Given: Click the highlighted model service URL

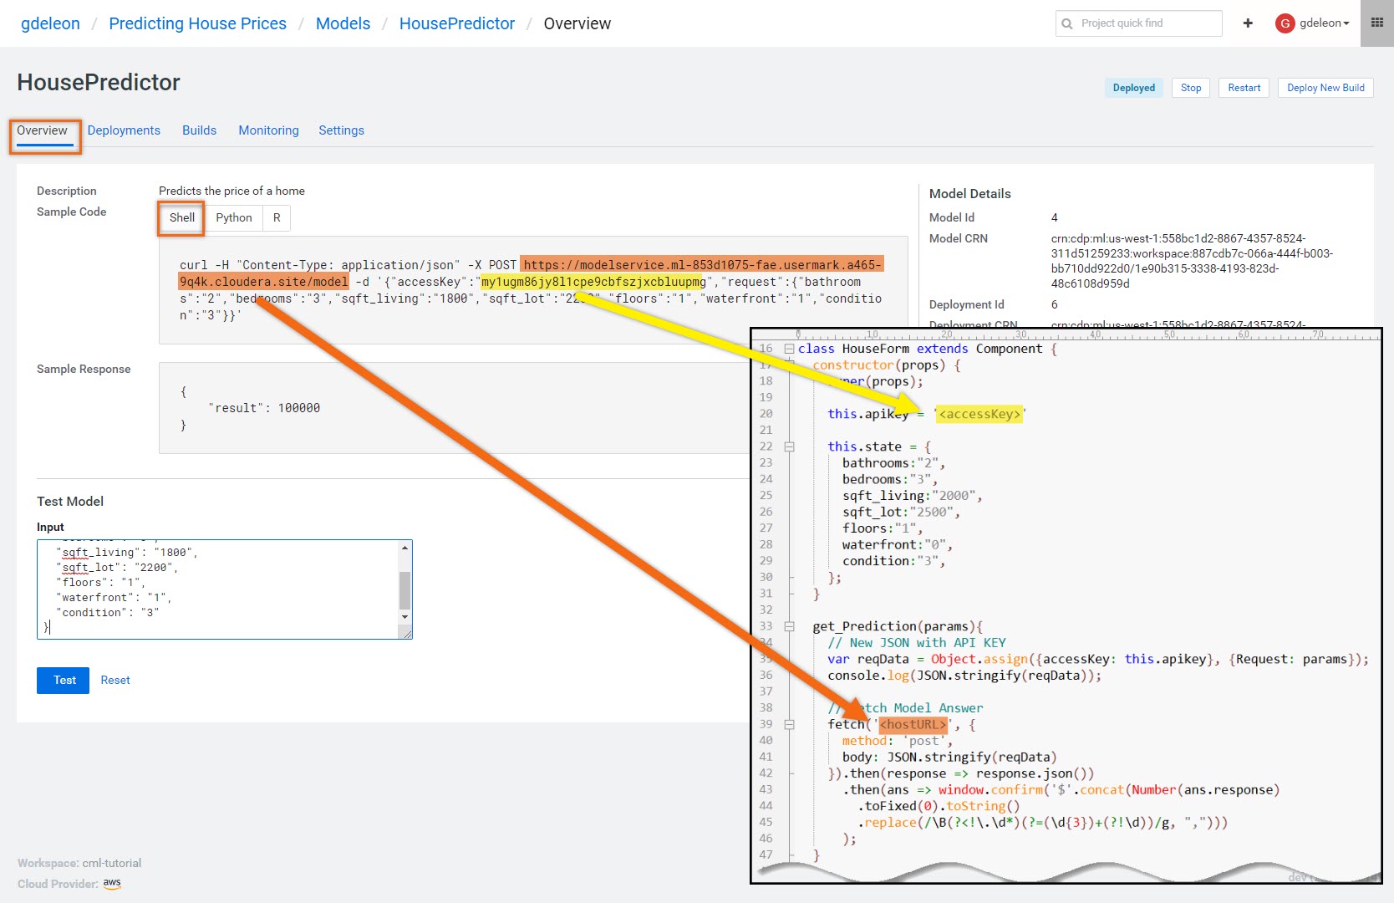Looking at the screenshot, I should (531, 273).
